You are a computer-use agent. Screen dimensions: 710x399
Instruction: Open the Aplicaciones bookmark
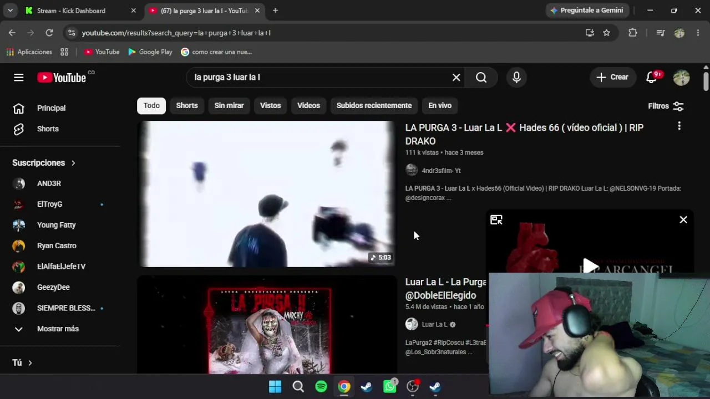(x=29, y=52)
